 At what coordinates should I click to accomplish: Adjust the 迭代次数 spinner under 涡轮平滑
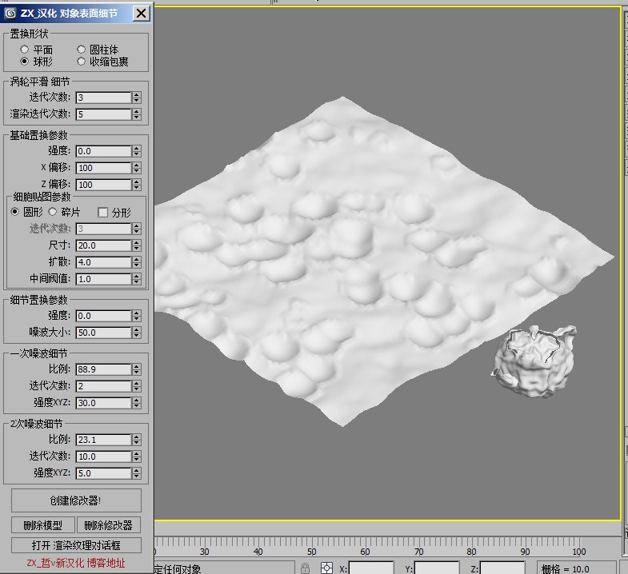tap(137, 98)
